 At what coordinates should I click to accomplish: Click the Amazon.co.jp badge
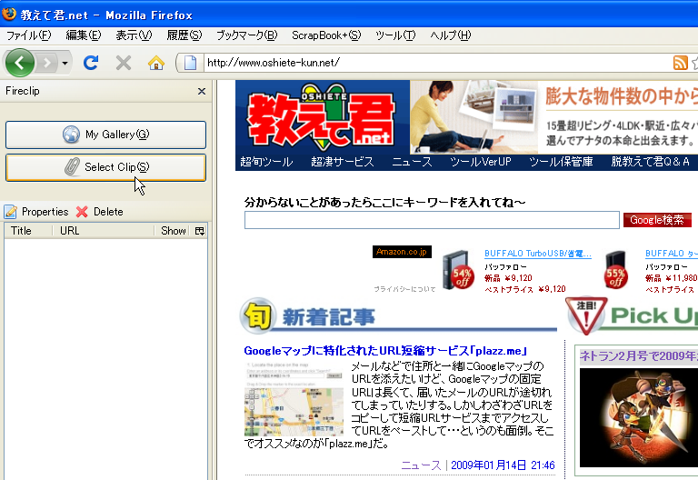click(402, 252)
